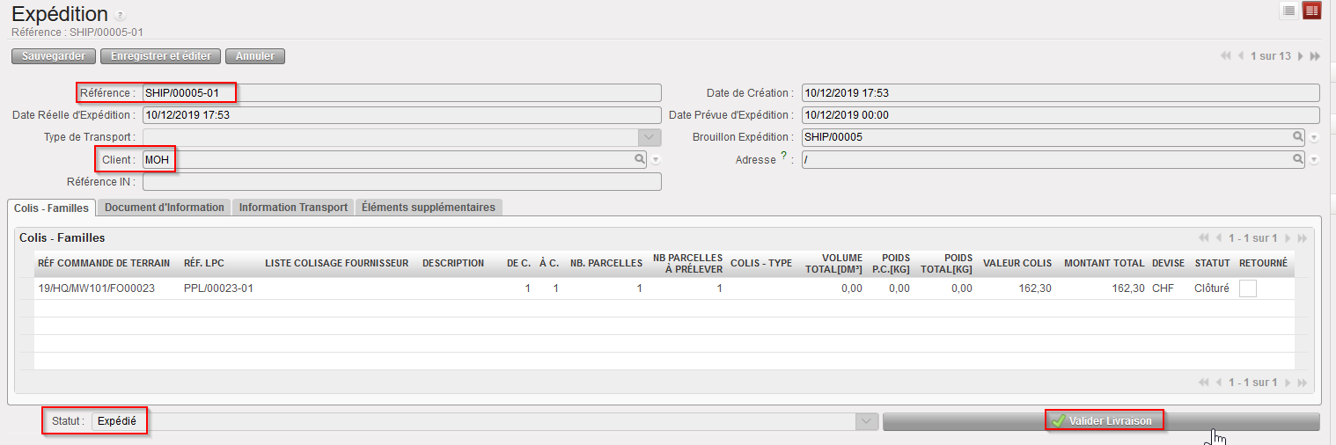This screenshot has height=445, width=1336.
Task: Click the Annuler button
Action: 254,56
